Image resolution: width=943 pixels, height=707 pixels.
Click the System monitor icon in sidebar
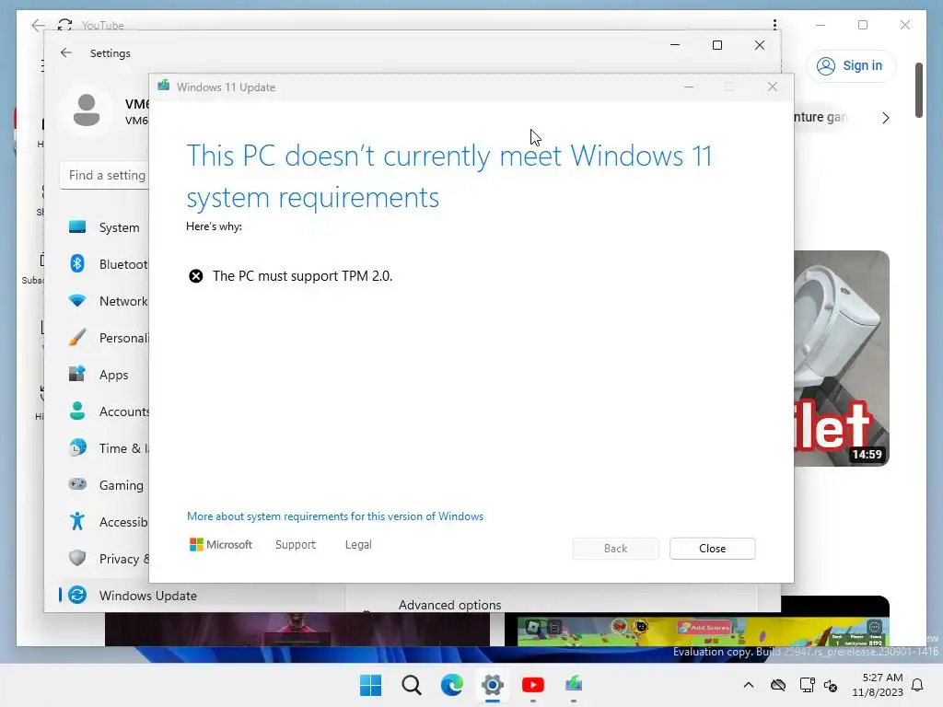point(77,227)
